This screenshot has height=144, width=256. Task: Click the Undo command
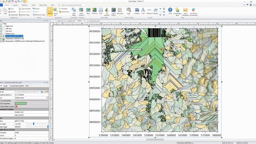click(x=36, y=9)
